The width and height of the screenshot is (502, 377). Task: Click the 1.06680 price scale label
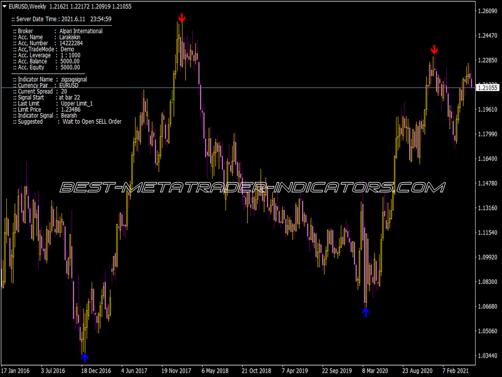[x=488, y=307]
